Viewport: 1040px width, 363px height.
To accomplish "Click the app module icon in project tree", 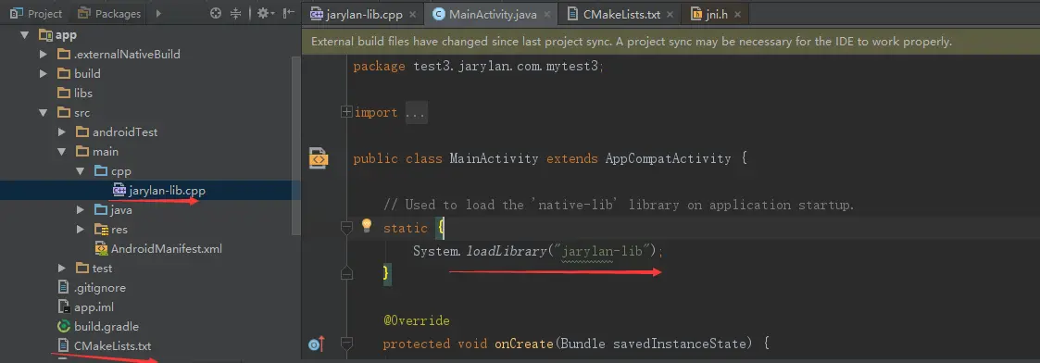I will tap(45, 35).
